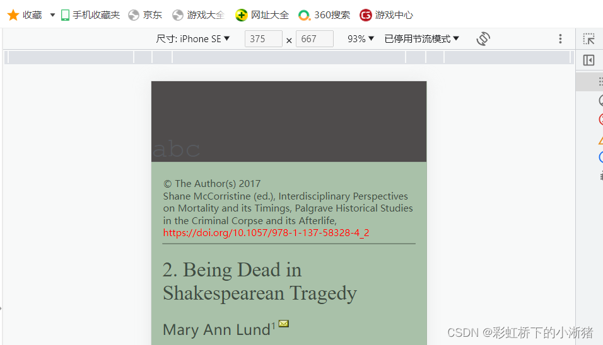Click the faint abc text in header
Image resolution: width=603 pixels, height=345 pixels.
[177, 149]
